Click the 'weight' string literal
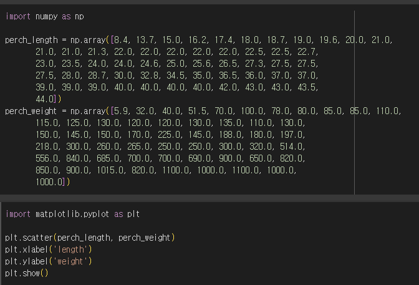Screen dimensions: 419x285 (x=70, y=261)
